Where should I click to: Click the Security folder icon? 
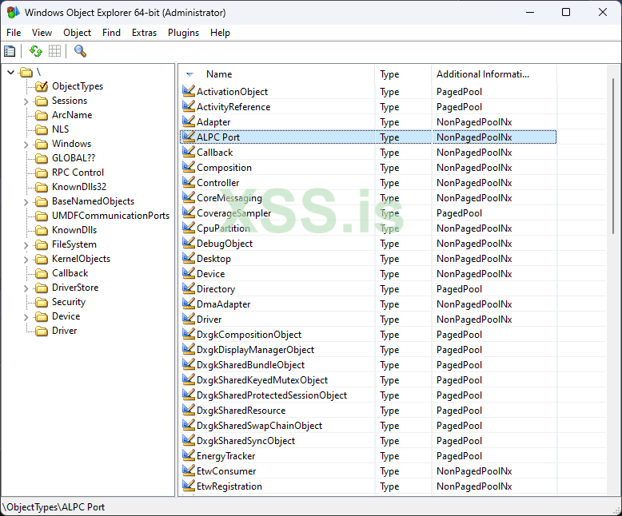pyautogui.click(x=42, y=302)
